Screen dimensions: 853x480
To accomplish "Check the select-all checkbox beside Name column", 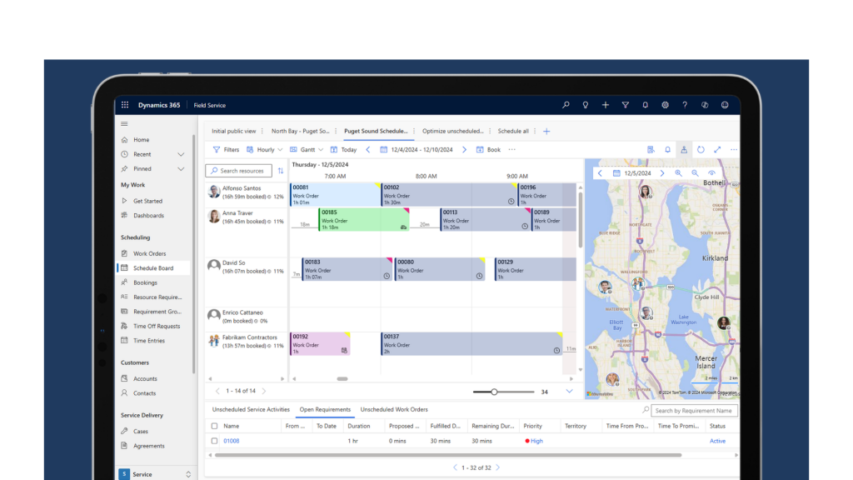I will click(214, 426).
